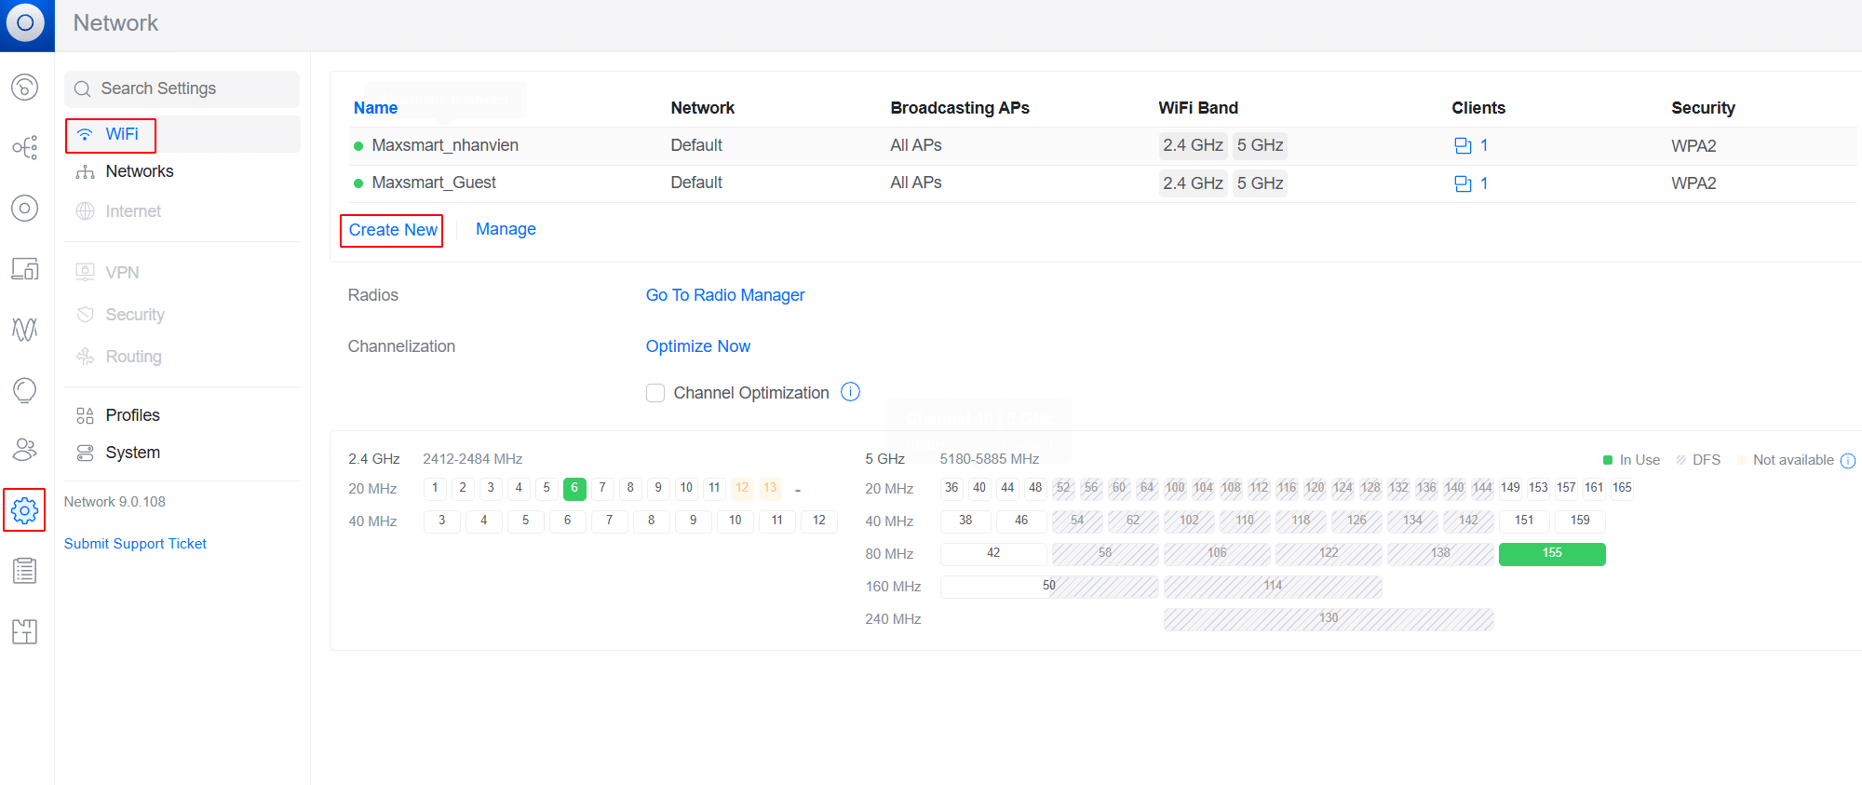This screenshot has height=785, width=1862.
Task: Open the Dashboard icon in sidebar
Action: coord(25,88)
